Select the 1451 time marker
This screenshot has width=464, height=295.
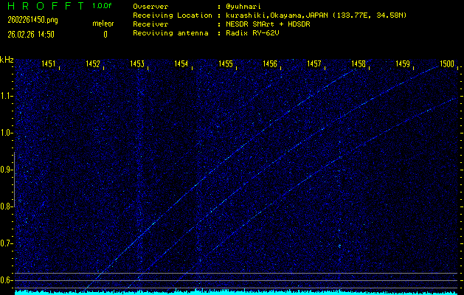click(x=49, y=65)
